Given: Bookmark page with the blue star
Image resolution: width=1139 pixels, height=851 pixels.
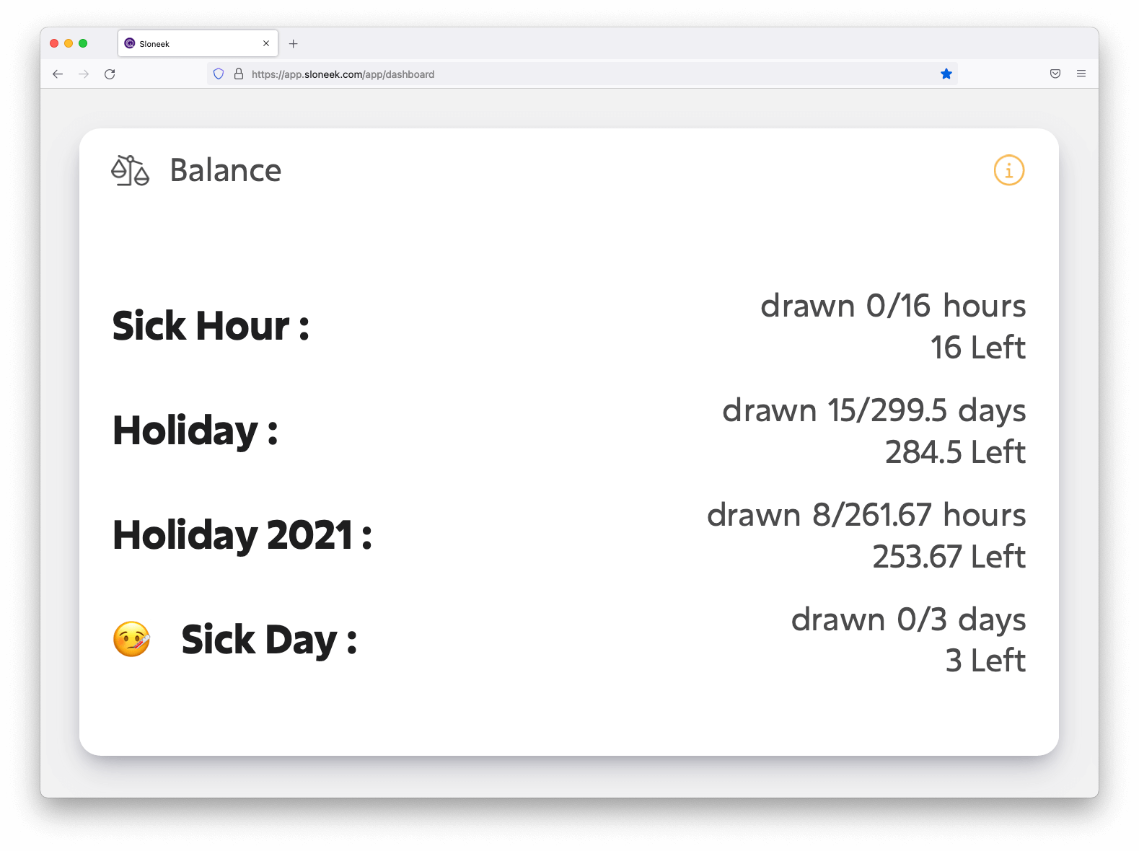Looking at the screenshot, I should pos(946,74).
